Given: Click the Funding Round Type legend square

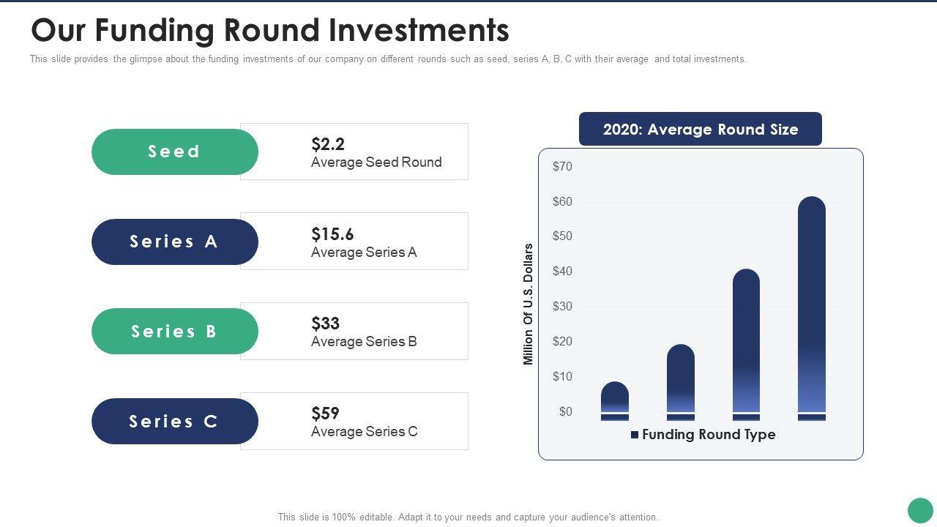Looking at the screenshot, I should 635,435.
